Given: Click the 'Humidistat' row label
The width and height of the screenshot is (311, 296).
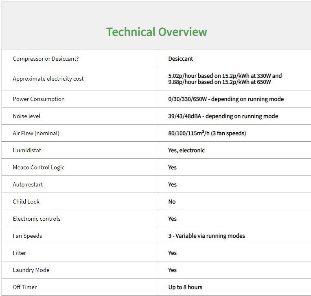Looking at the screenshot, I should click(x=27, y=150).
